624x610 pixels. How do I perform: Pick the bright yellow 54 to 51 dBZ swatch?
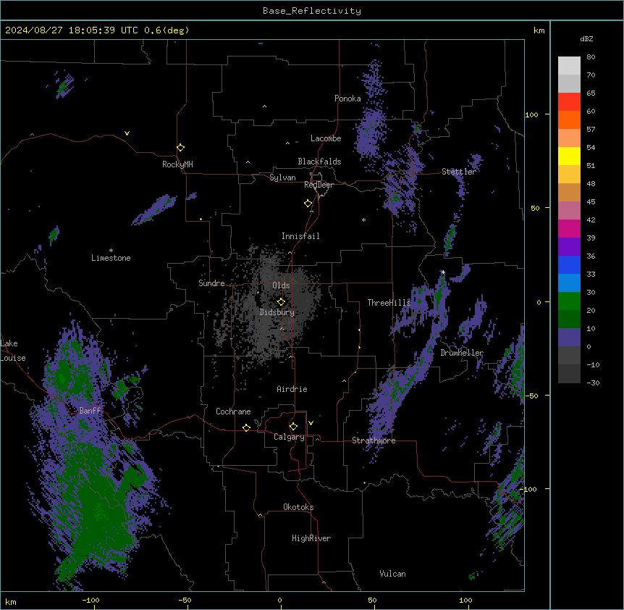pos(569,156)
